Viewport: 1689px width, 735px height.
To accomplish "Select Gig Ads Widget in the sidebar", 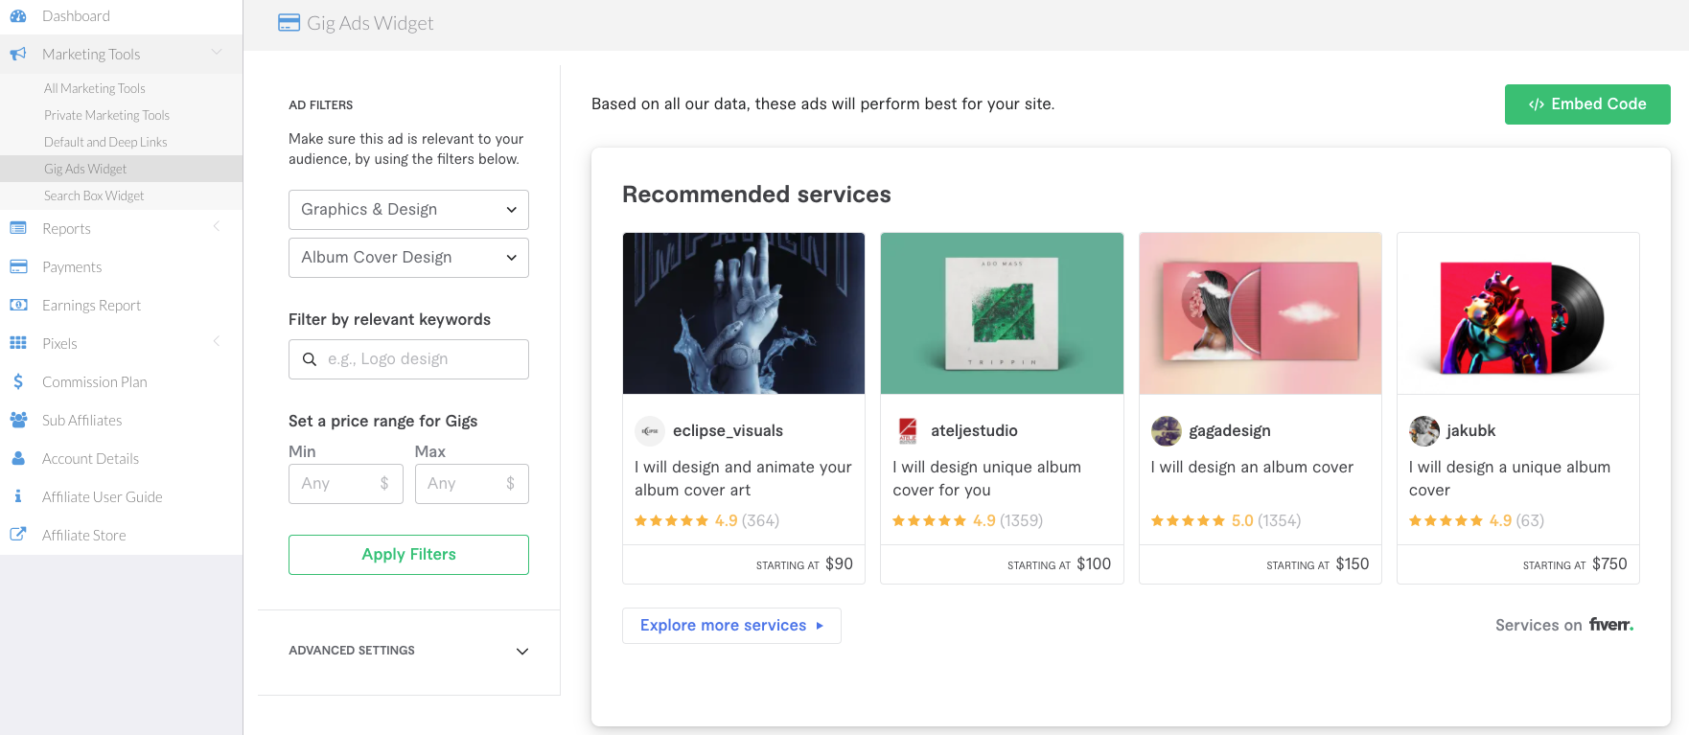I will pyautogui.click(x=85, y=168).
